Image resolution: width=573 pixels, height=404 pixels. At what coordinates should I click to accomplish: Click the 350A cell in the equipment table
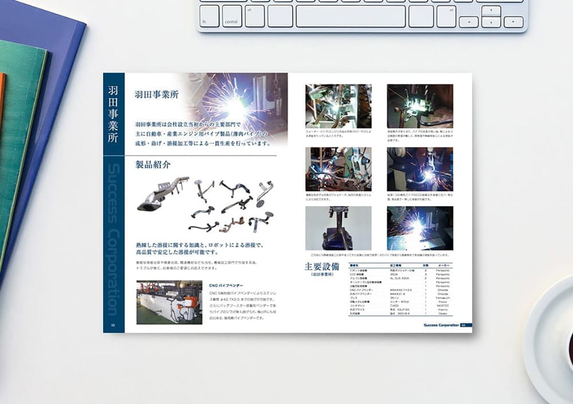pyautogui.click(x=394, y=274)
